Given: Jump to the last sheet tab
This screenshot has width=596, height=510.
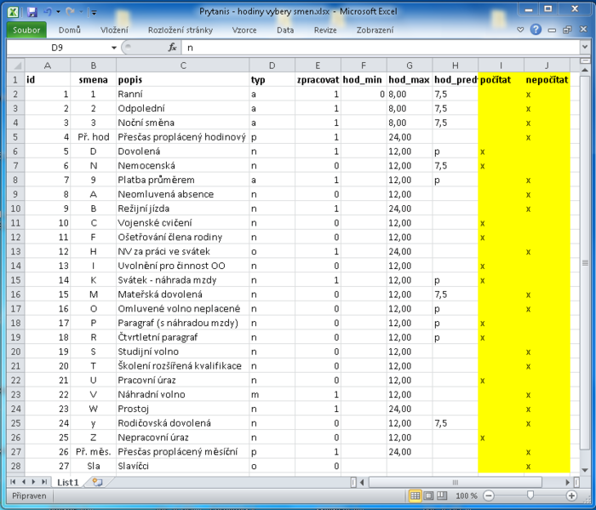Looking at the screenshot, I should click(44, 482).
